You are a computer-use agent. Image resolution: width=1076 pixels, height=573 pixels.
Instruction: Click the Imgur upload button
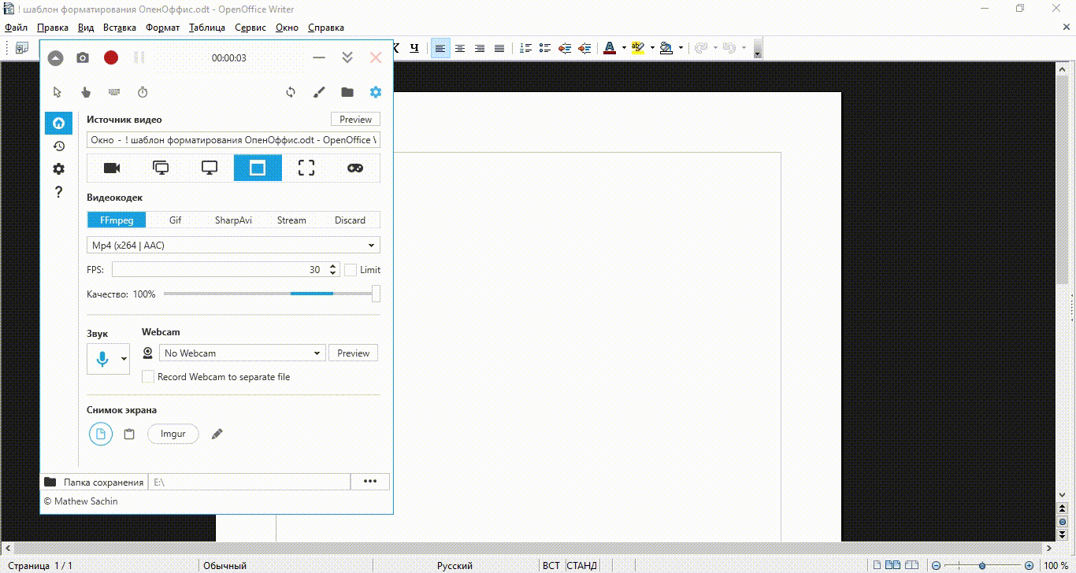pos(173,434)
